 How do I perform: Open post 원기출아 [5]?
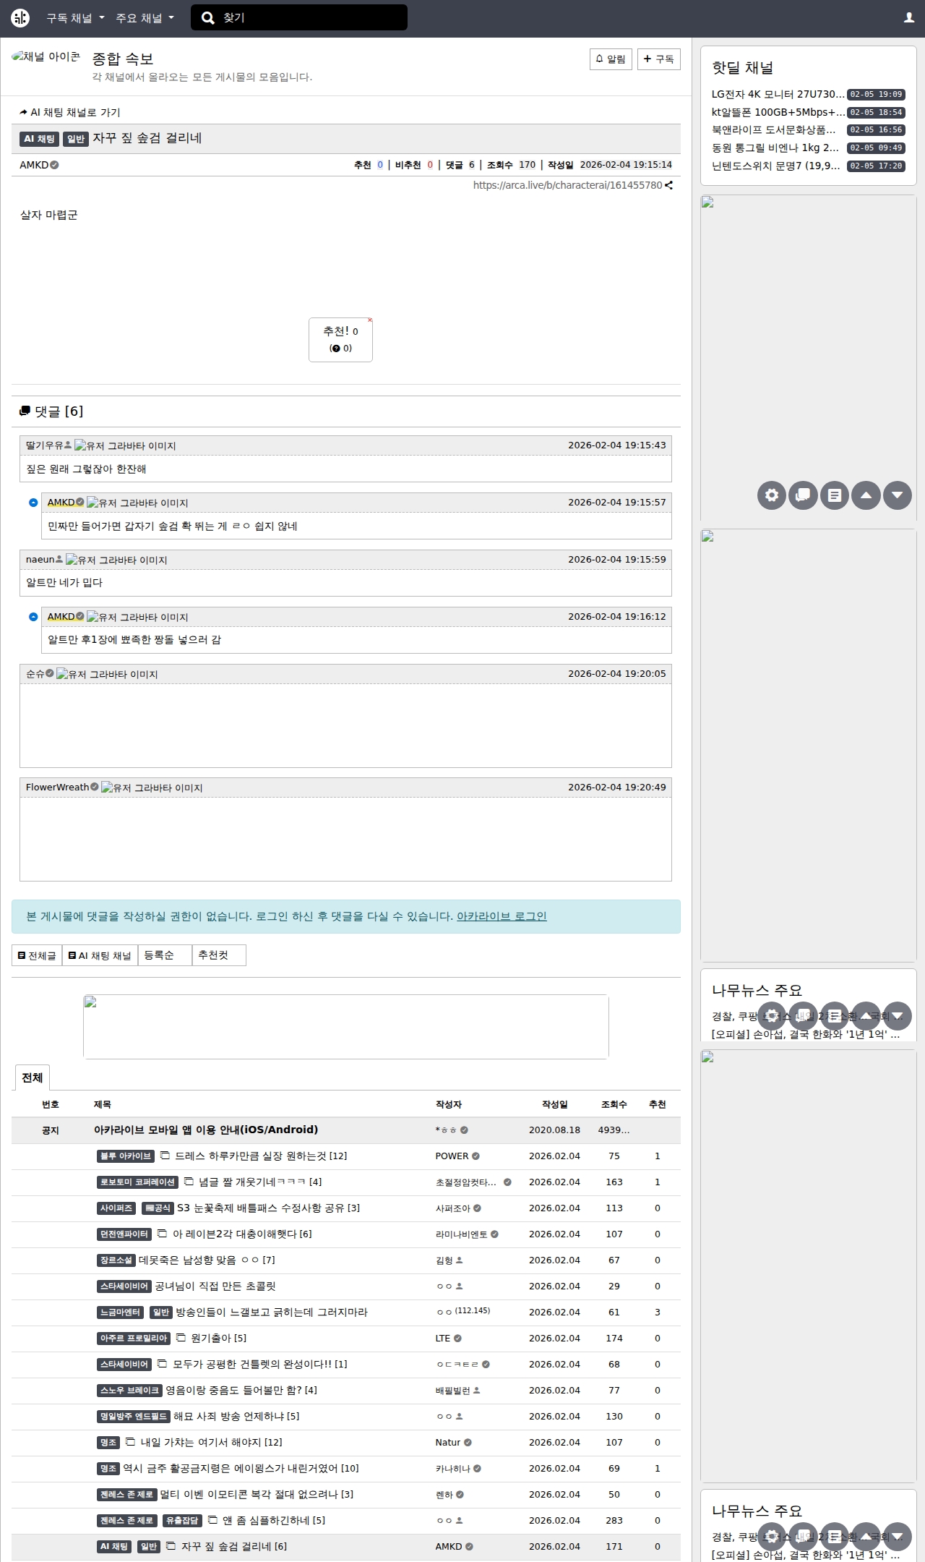pyautogui.click(x=218, y=1338)
